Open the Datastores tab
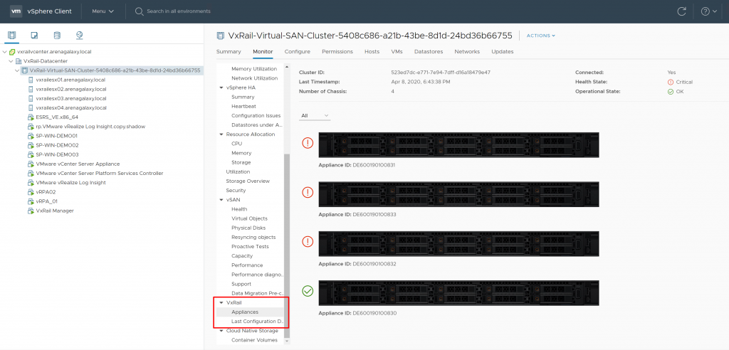This screenshot has height=350, width=729. pyautogui.click(x=429, y=52)
